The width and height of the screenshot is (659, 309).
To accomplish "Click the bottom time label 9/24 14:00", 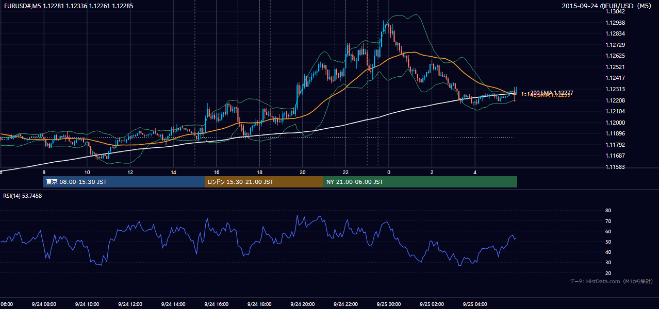I will click(x=173, y=304).
